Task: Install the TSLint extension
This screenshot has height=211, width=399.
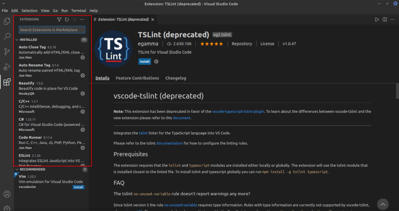Action: 145,62
